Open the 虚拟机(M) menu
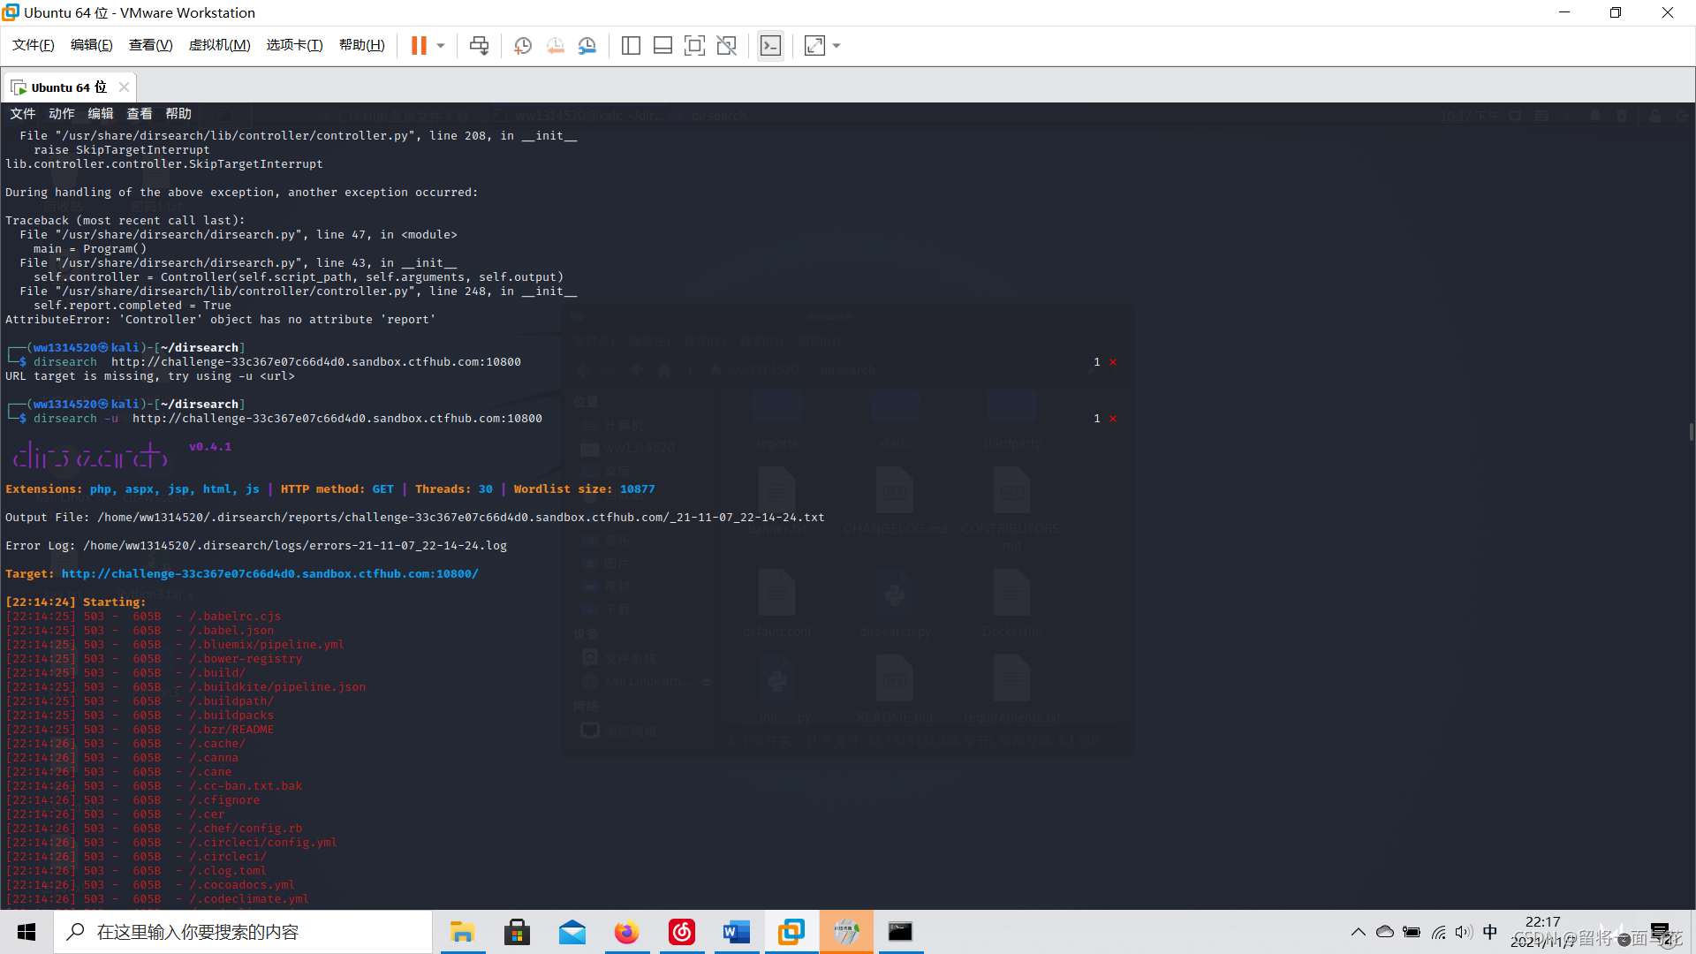Viewport: 1696px width, 954px height. [219, 45]
